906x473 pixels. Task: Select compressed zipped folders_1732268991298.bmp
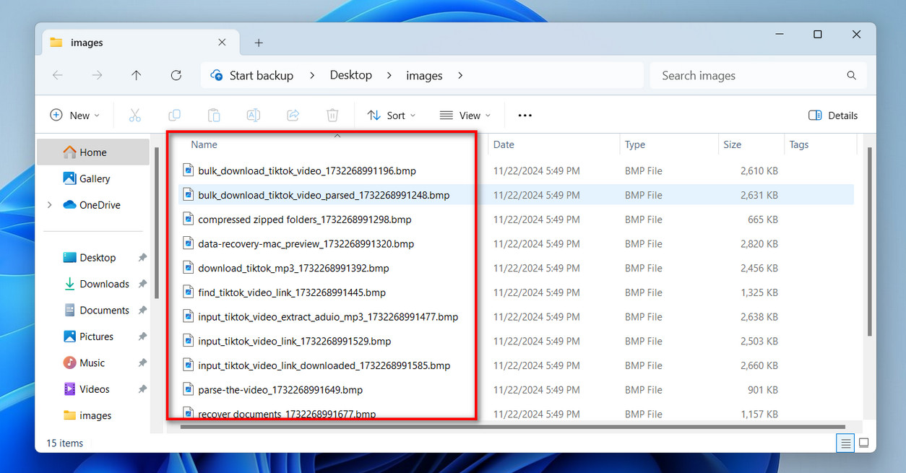(305, 220)
